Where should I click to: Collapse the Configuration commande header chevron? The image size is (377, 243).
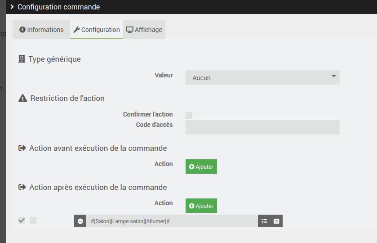(x=12, y=7)
